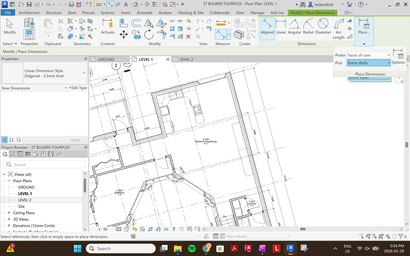Click the Diameter Dimension button
Screen dimensions: 410x256
(x=323, y=26)
